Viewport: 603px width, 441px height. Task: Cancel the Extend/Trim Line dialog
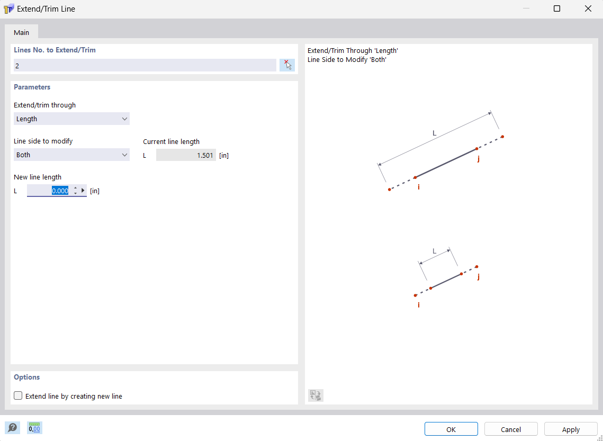(x=510, y=429)
